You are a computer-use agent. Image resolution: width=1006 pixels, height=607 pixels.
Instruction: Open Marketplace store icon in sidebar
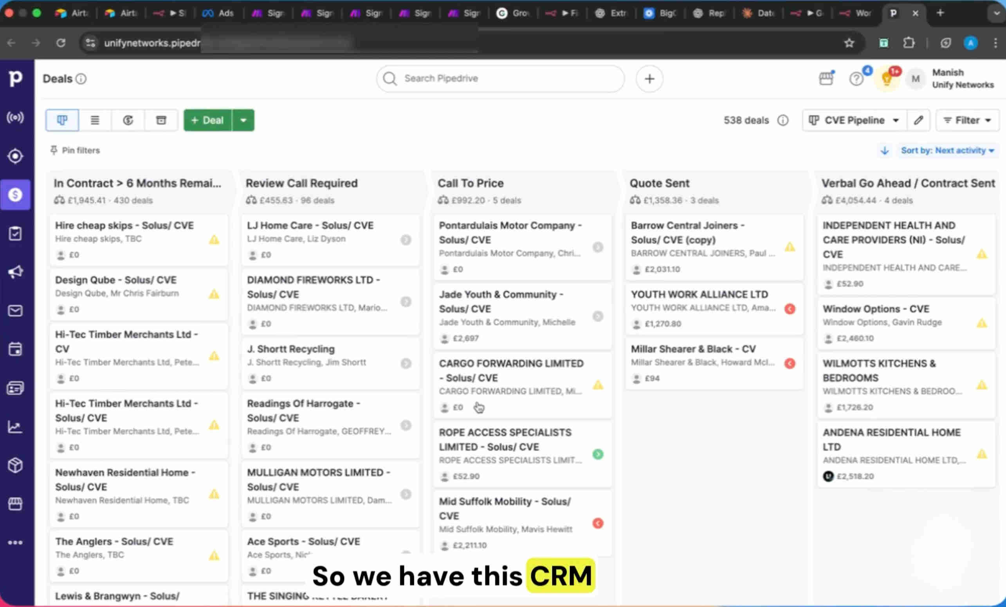16,504
